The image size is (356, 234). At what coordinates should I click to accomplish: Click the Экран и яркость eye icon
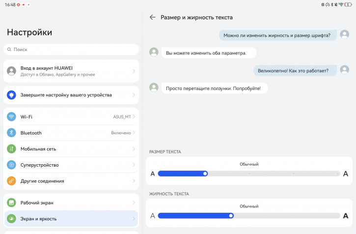(x=11, y=219)
